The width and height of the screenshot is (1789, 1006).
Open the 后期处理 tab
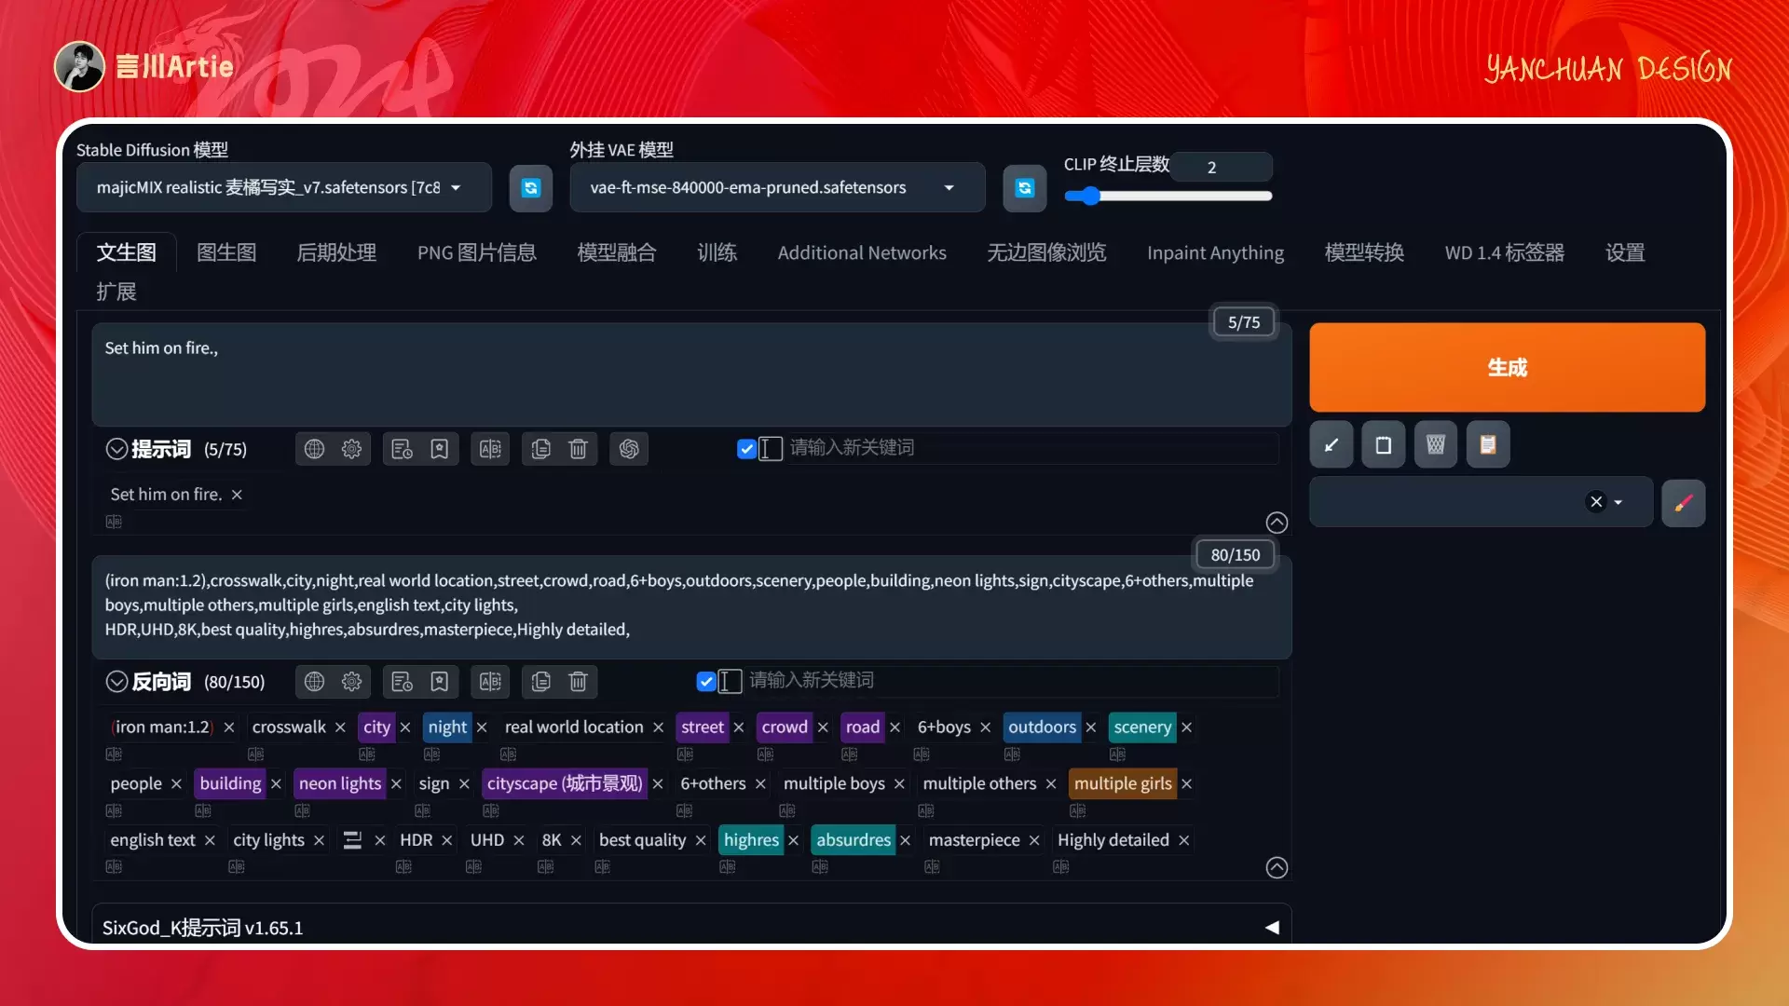[336, 252]
